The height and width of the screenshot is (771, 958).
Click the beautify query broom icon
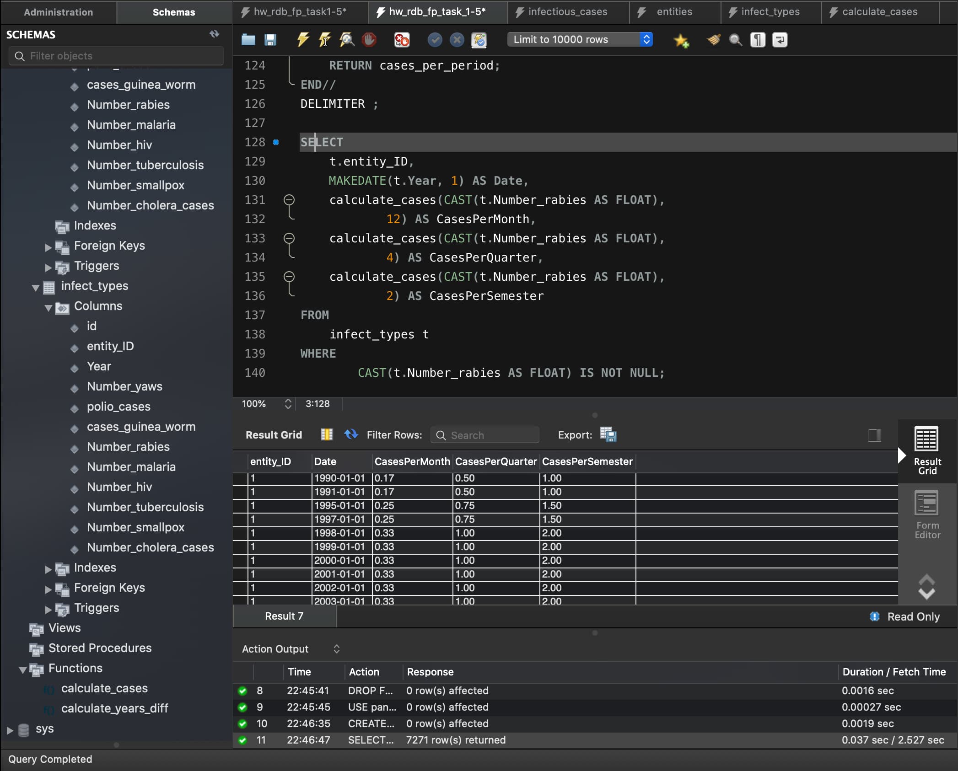(713, 40)
